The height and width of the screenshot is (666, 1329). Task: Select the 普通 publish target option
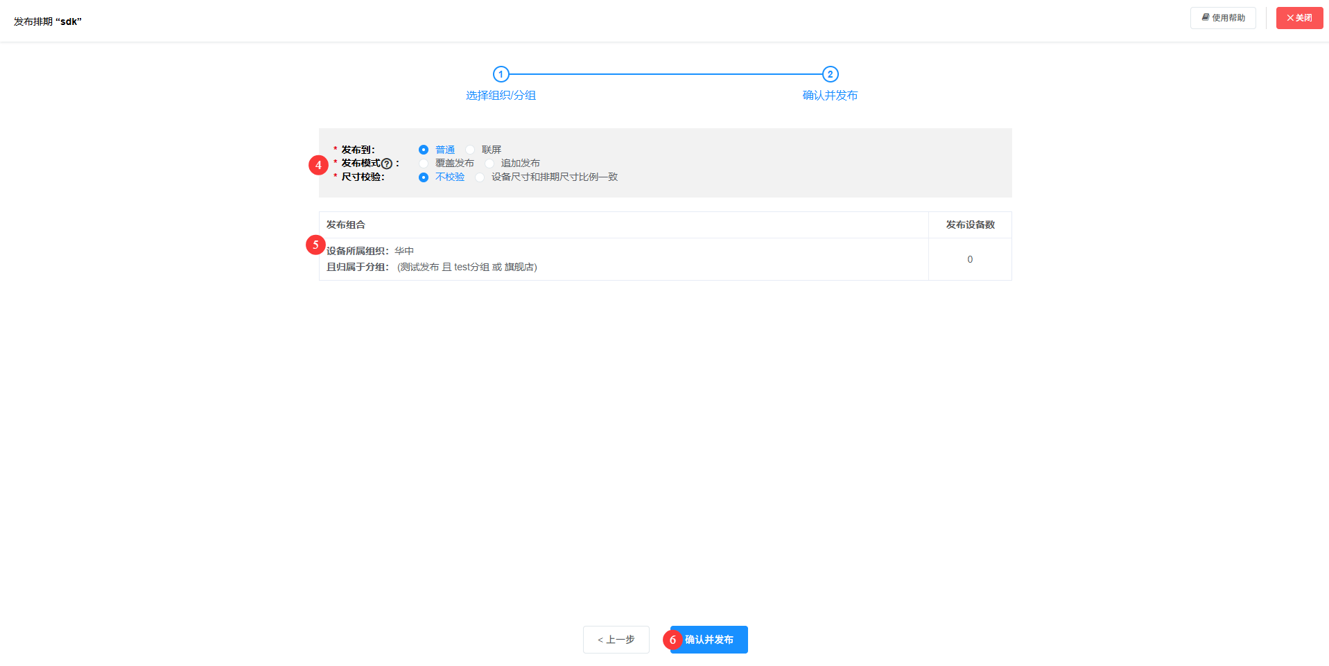[x=424, y=150]
